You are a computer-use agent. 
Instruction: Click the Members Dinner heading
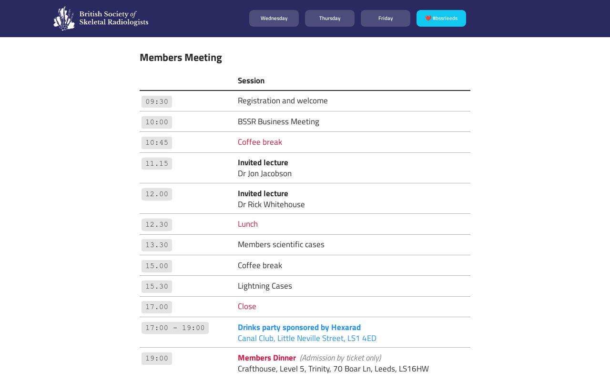coord(266,358)
